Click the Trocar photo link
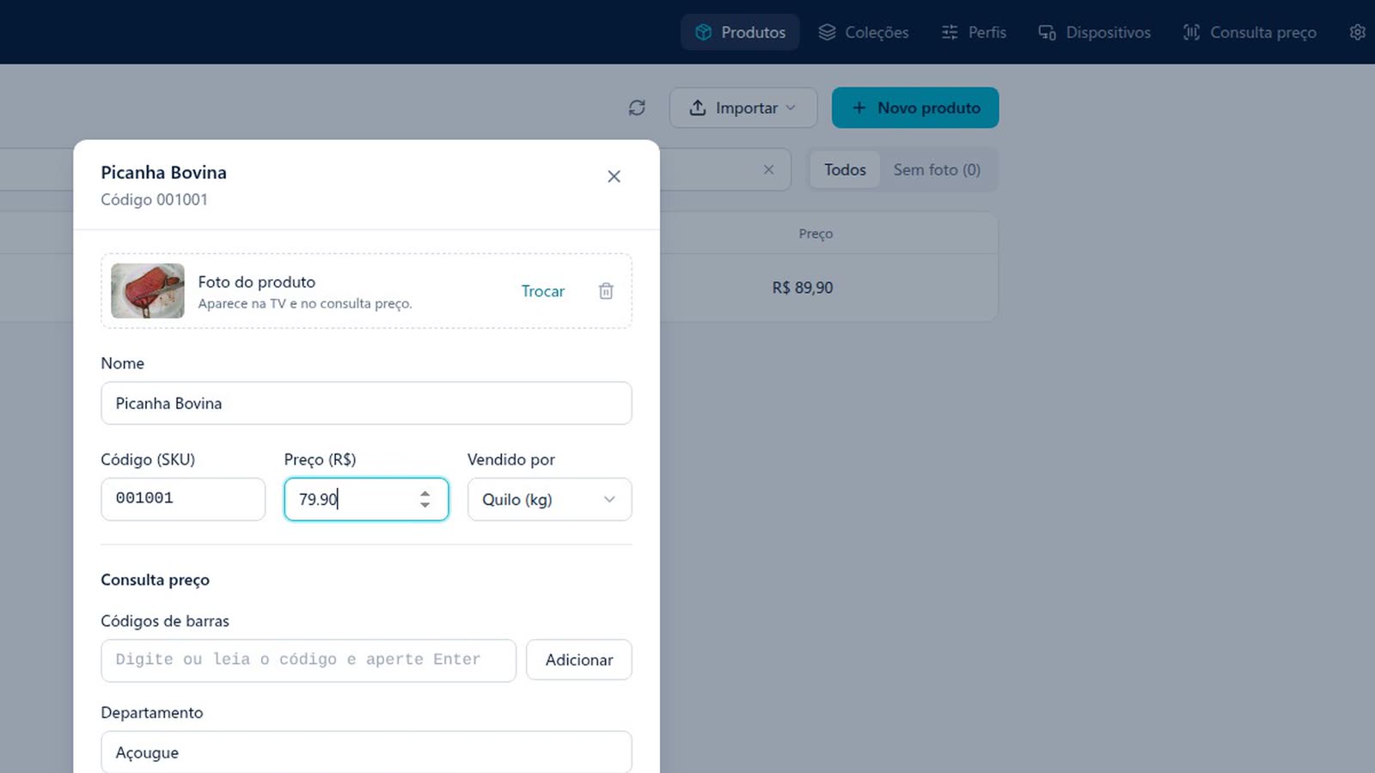 pyautogui.click(x=543, y=291)
